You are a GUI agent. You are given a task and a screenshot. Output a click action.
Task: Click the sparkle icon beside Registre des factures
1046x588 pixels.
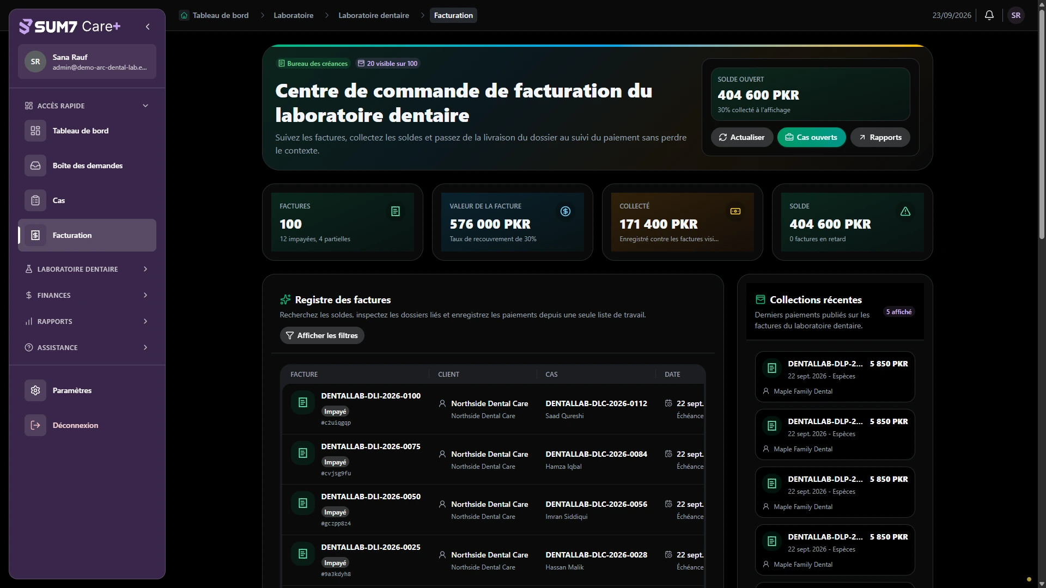pos(285,299)
